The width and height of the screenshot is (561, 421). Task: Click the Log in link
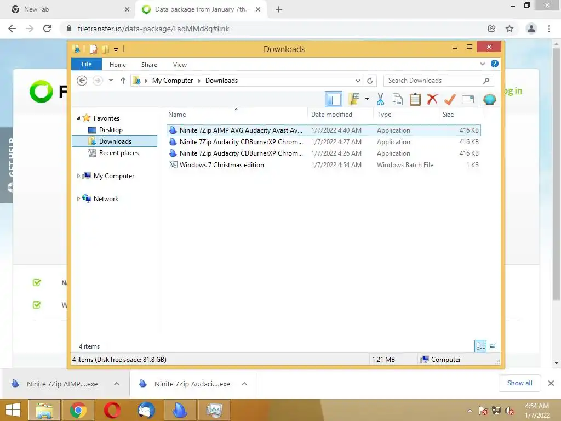(513, 90)
